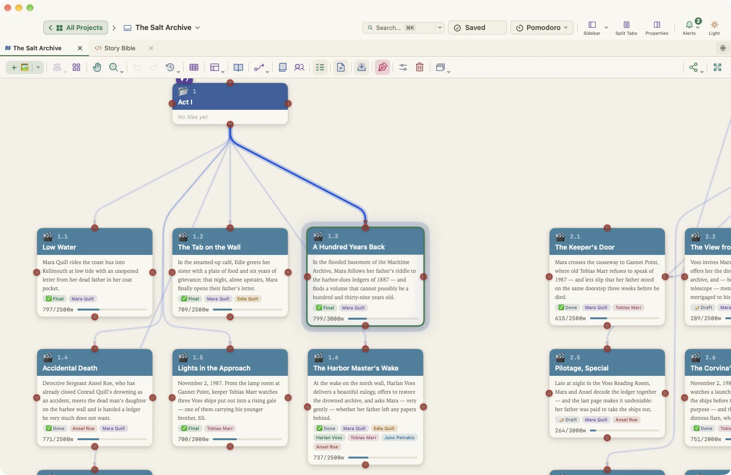Click the magnifier zoom tool
This screenshot has width=731, height=475.
(114, 67)
